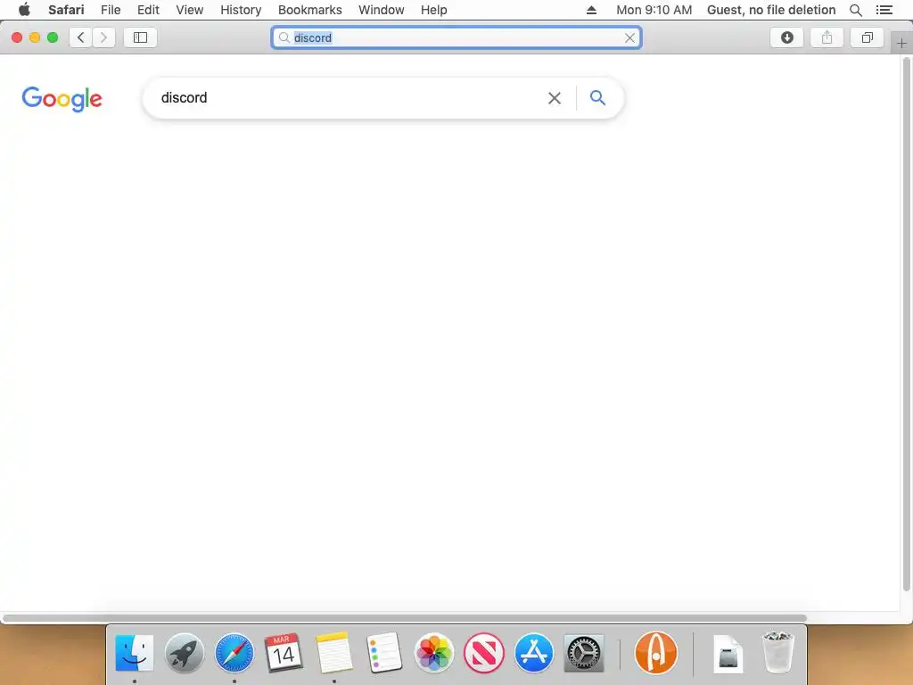Focus the Safari address bar containing discord
The image size is (913, 685).
(x=456, y=37)
